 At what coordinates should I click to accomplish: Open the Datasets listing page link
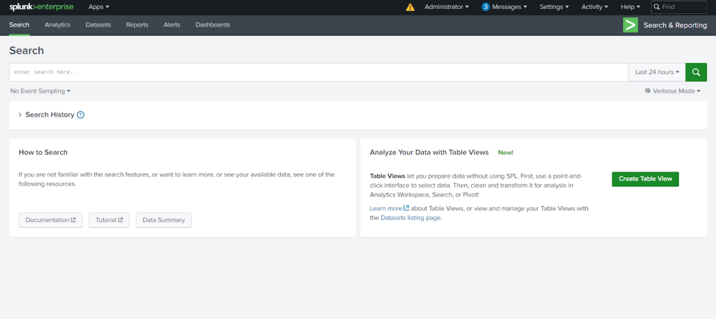(x=411, y=218)
